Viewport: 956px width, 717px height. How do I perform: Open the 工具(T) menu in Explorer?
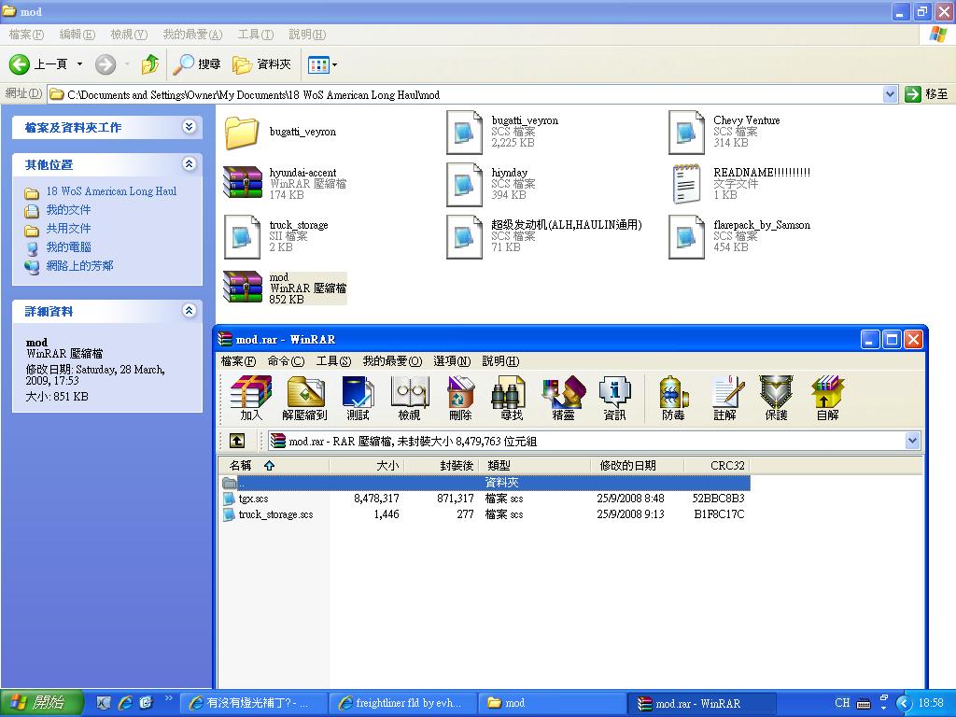click(x=255, y=35)
